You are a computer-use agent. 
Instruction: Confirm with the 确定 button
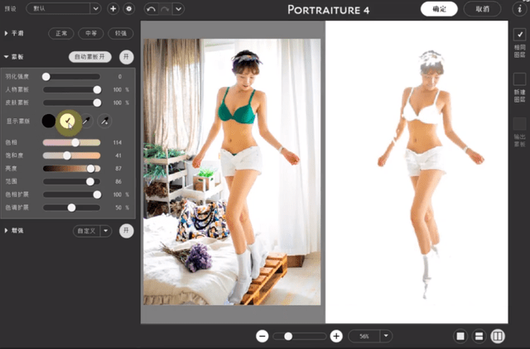click(439, 9)
